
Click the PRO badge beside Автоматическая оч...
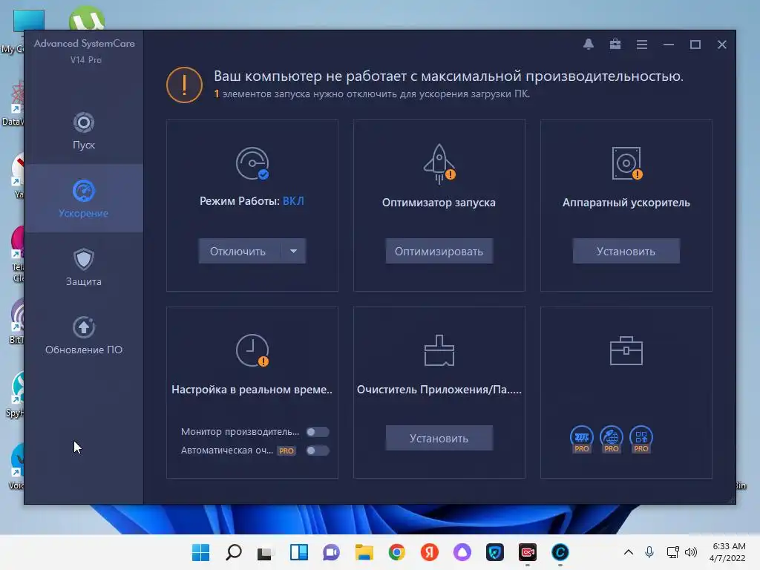click(286, 451)
